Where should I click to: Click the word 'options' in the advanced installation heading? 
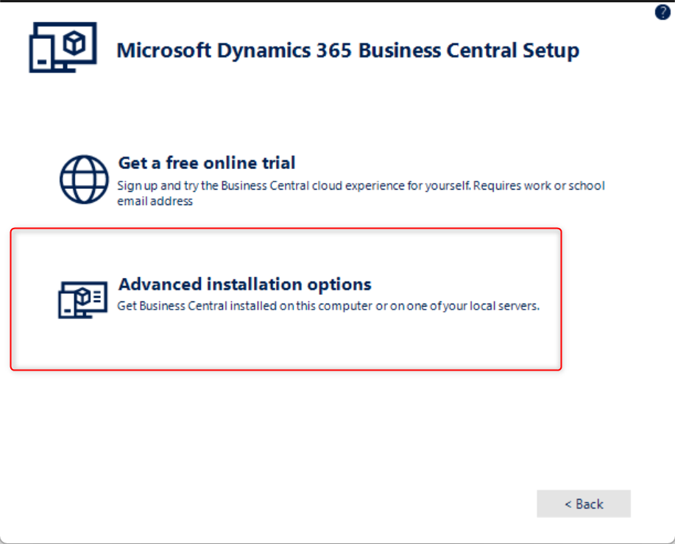[340, 284]
